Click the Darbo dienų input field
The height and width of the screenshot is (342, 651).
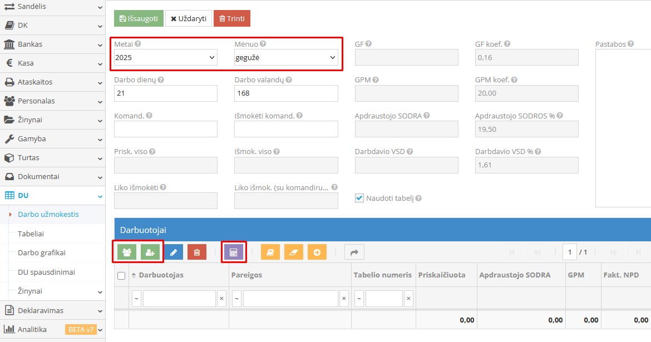pyautogui.click(x=165, y=93)
